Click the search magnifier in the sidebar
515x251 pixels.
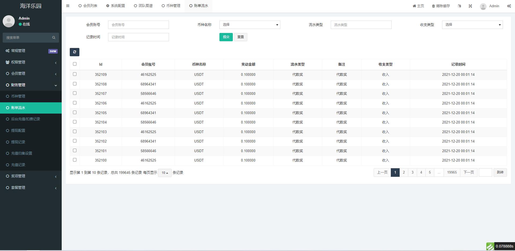click(54, 38)
